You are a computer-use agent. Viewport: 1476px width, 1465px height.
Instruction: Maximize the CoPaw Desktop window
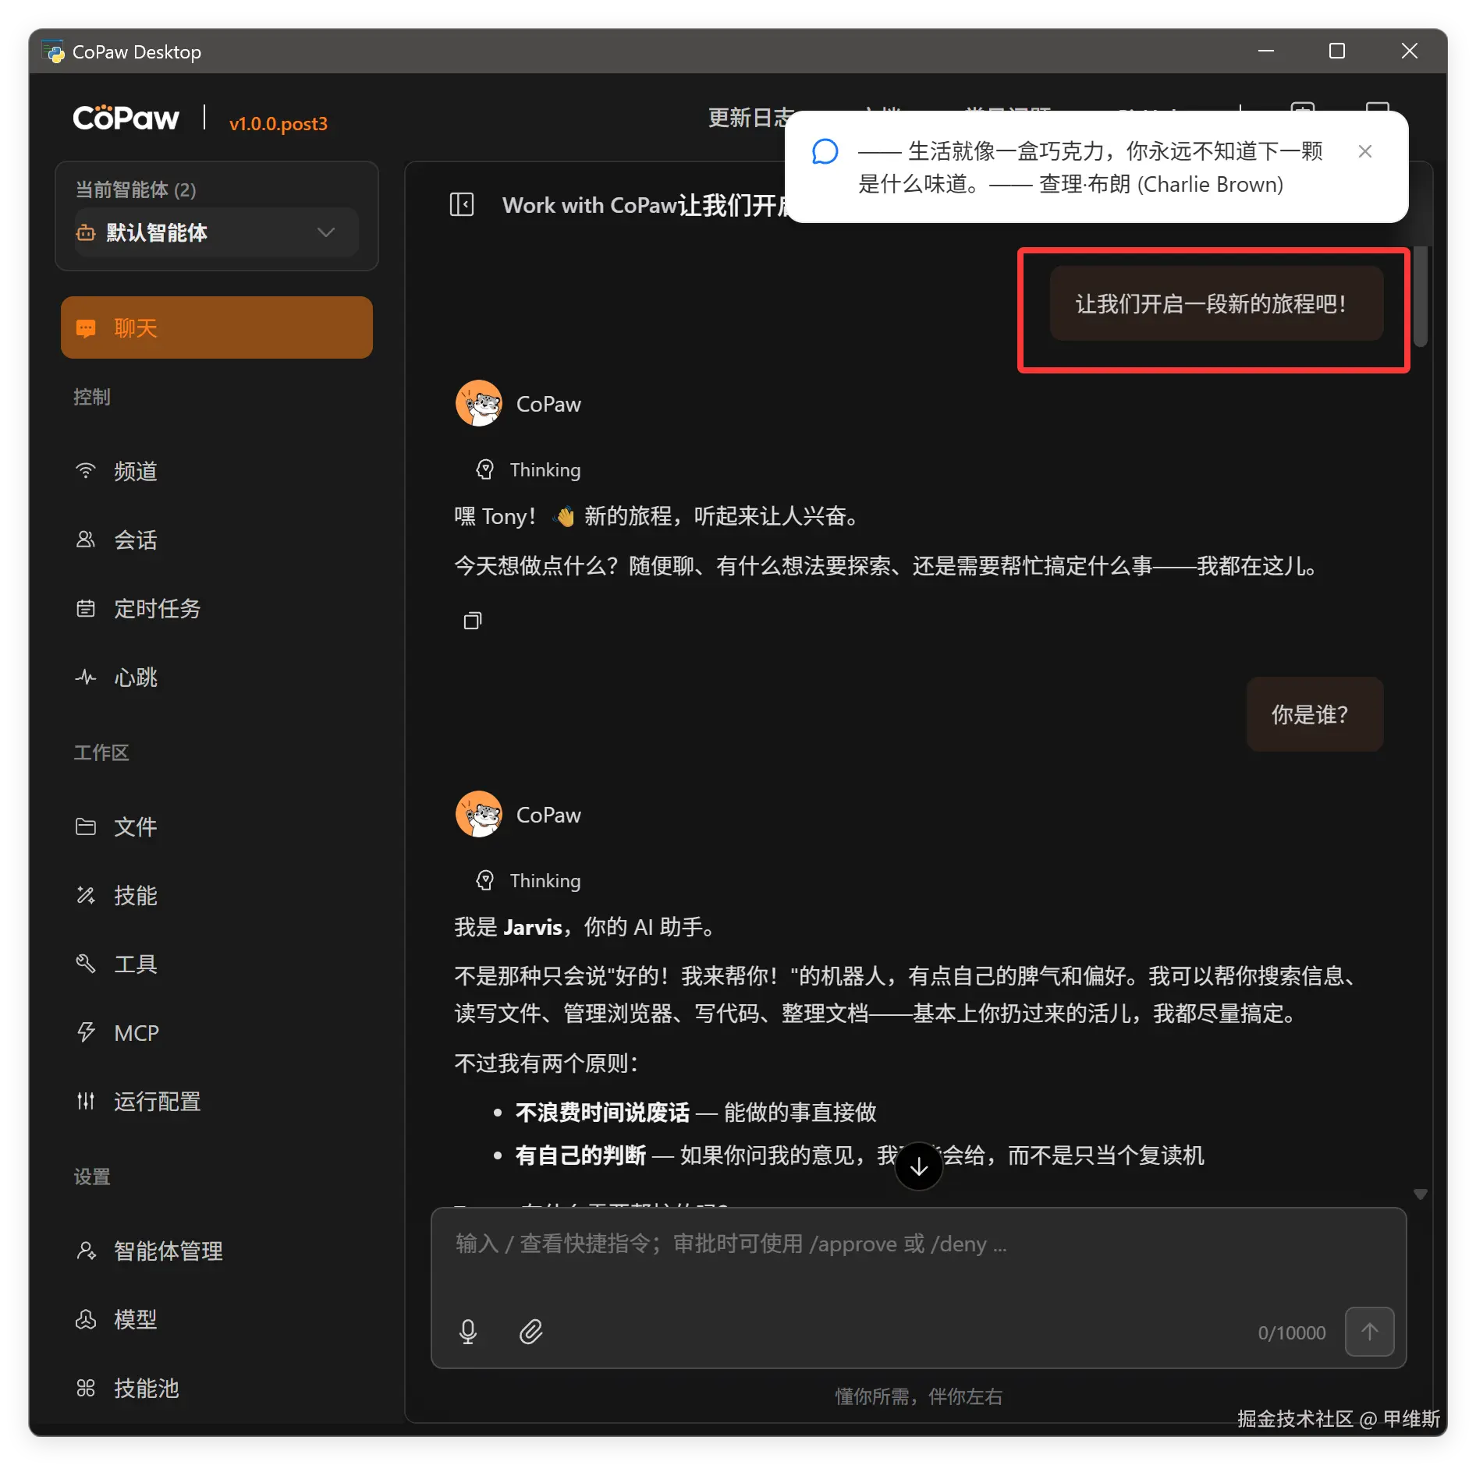1337,51
